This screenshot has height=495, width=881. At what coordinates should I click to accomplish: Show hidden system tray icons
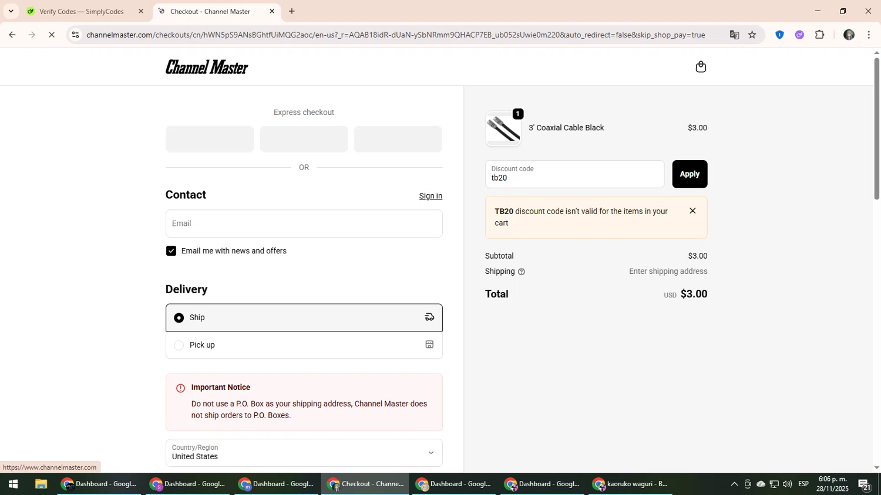click(734, 484)
